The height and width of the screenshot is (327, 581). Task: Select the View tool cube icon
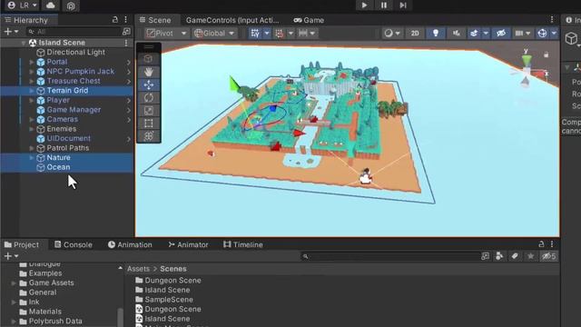[x=149, y=59]
